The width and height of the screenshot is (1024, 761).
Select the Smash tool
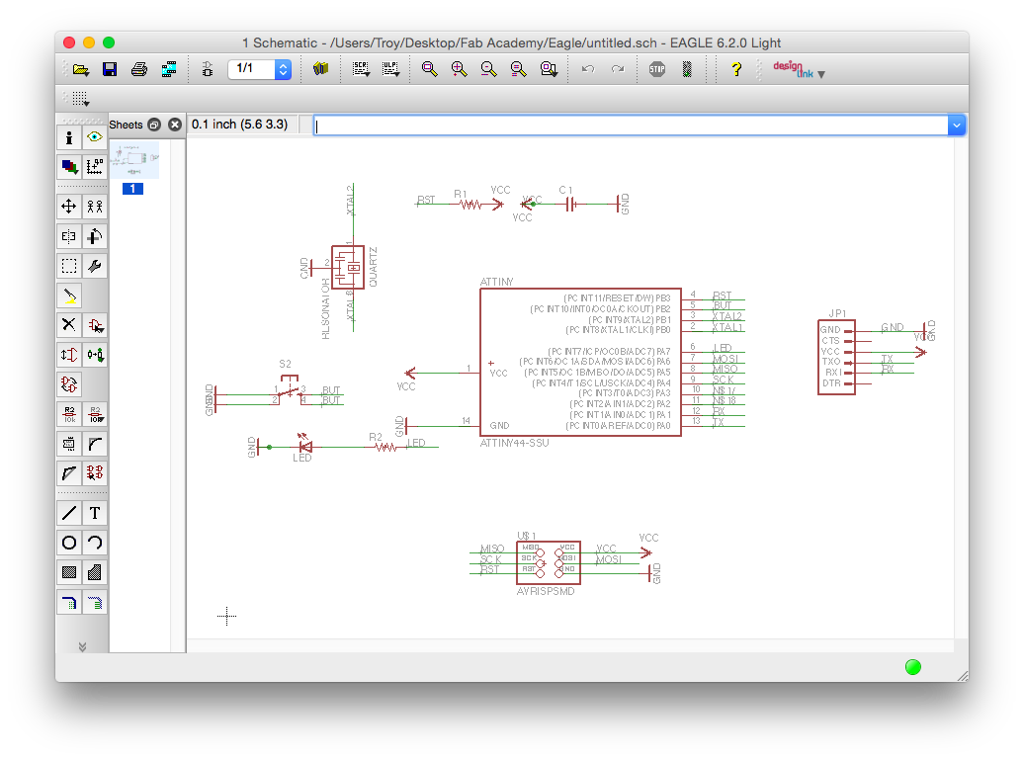69,444
